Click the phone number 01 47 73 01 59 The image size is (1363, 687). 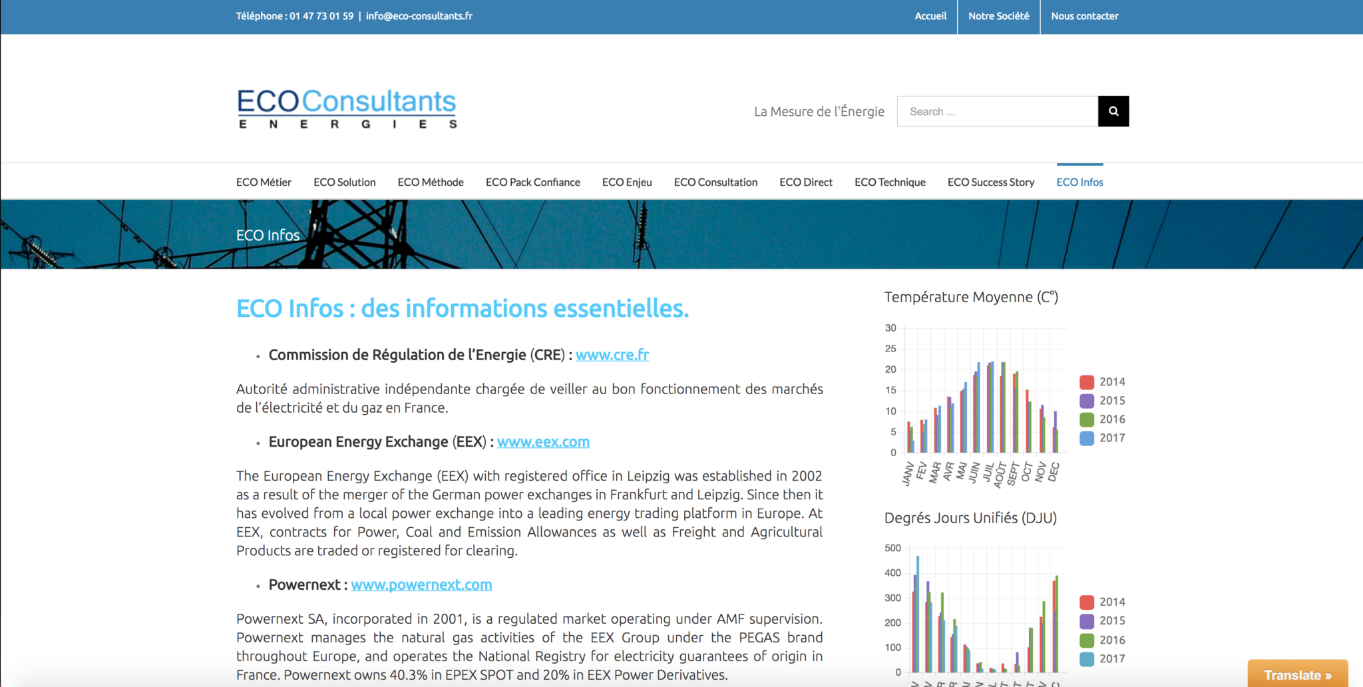click(x=321, y=16)
